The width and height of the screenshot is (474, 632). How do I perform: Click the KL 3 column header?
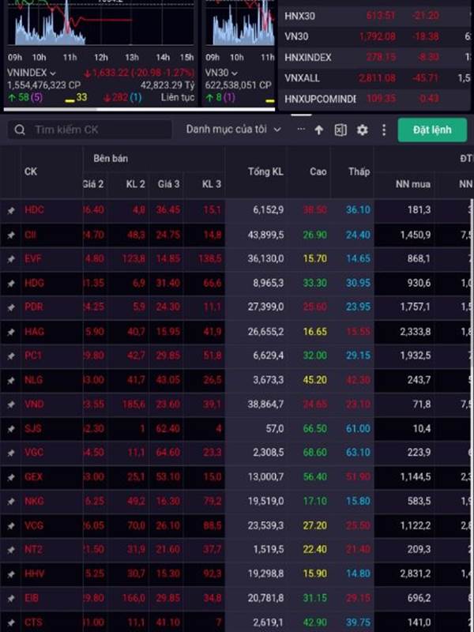(x=212, y=184)
